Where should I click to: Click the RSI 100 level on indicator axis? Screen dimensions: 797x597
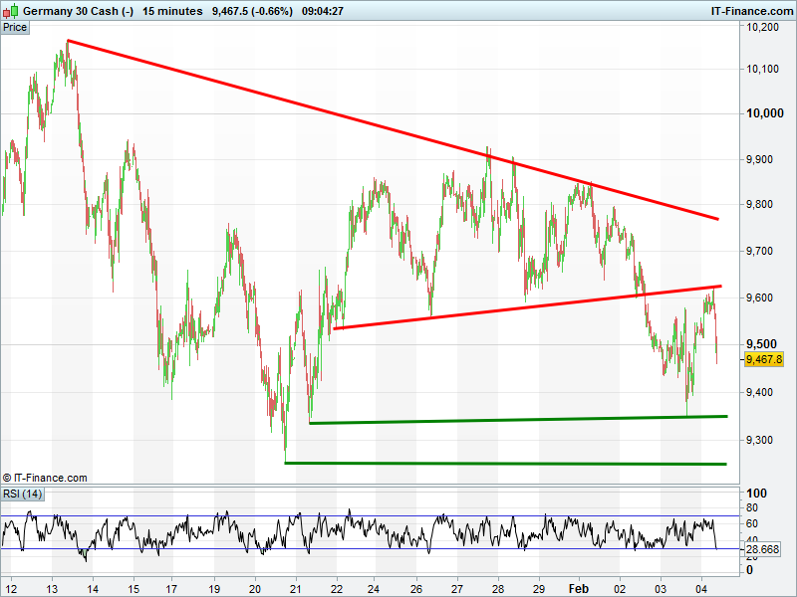click(757, 494)
